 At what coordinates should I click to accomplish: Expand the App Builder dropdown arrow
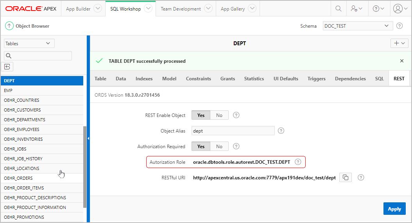(98, 9)
